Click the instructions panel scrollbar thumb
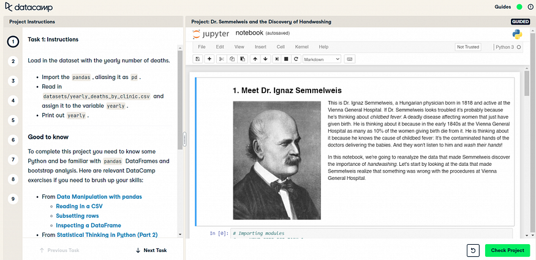Screen dimensions: 536x260 click(180, 100)
